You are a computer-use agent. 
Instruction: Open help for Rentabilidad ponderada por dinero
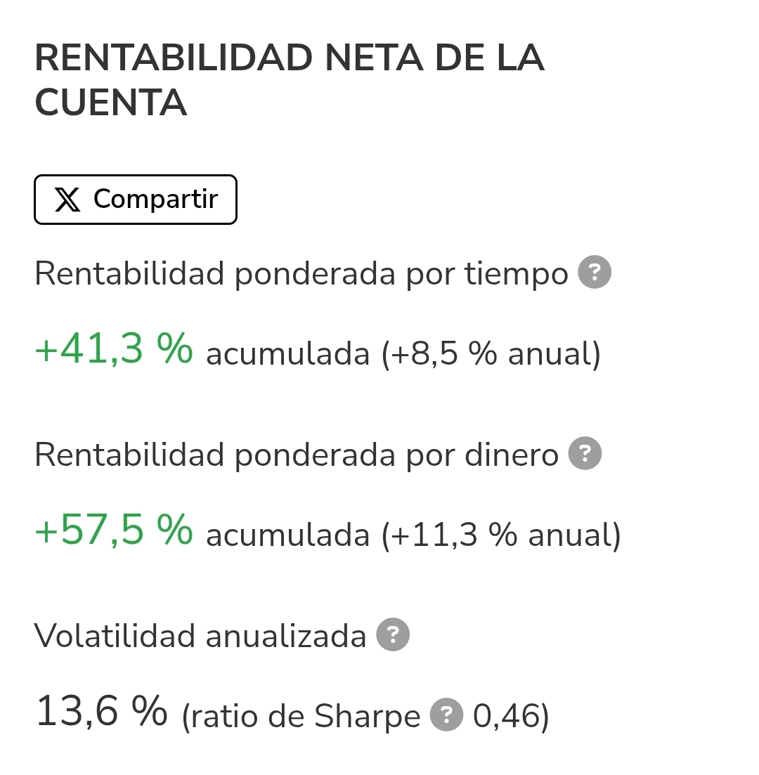(585, 454)
